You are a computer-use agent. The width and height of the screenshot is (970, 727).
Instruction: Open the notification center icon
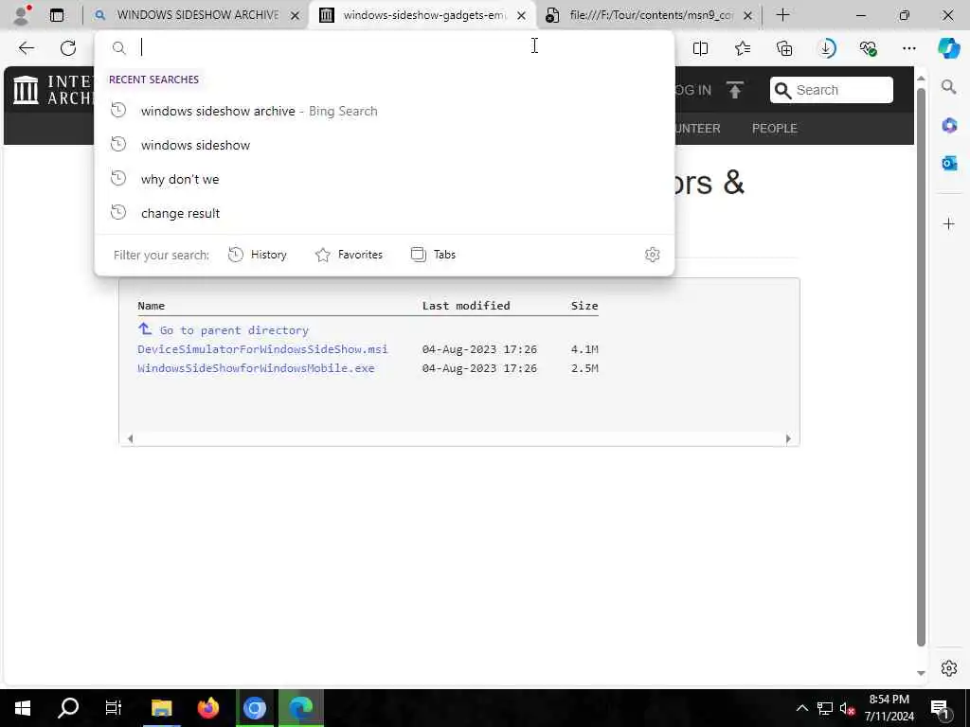tap(940, 708)
